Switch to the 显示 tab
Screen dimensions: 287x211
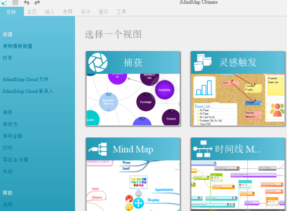tap(104, 12)
